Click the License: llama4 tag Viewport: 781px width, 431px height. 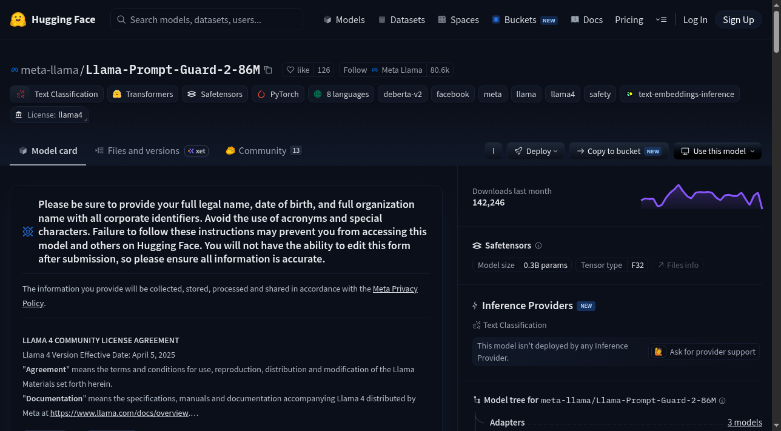pyautogui.click(x=49, y=115)
